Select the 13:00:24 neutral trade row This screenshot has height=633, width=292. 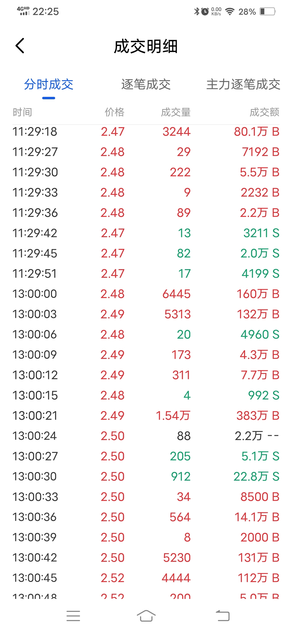(x=146, y=436)
